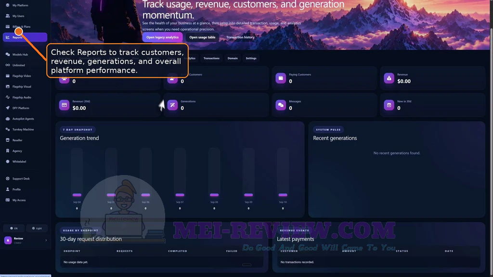
Task: Click the REQUESTS column header
Action: point(125,251)
